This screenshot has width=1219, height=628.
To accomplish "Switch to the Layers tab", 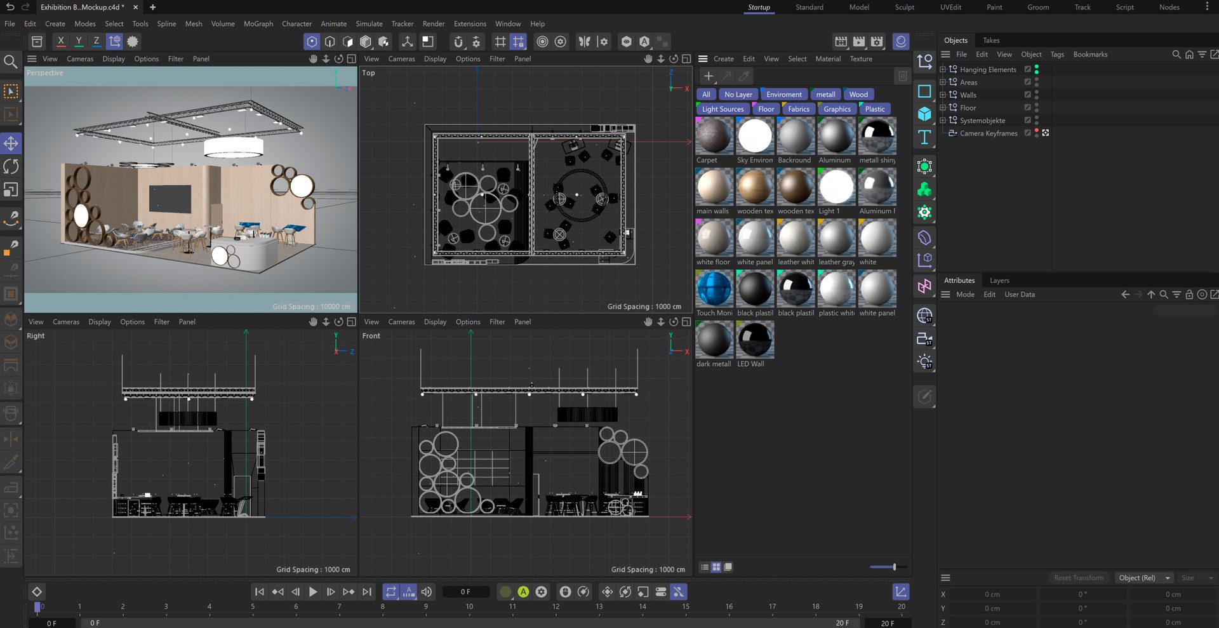I will pyautogui.click(x=999, y=280).
